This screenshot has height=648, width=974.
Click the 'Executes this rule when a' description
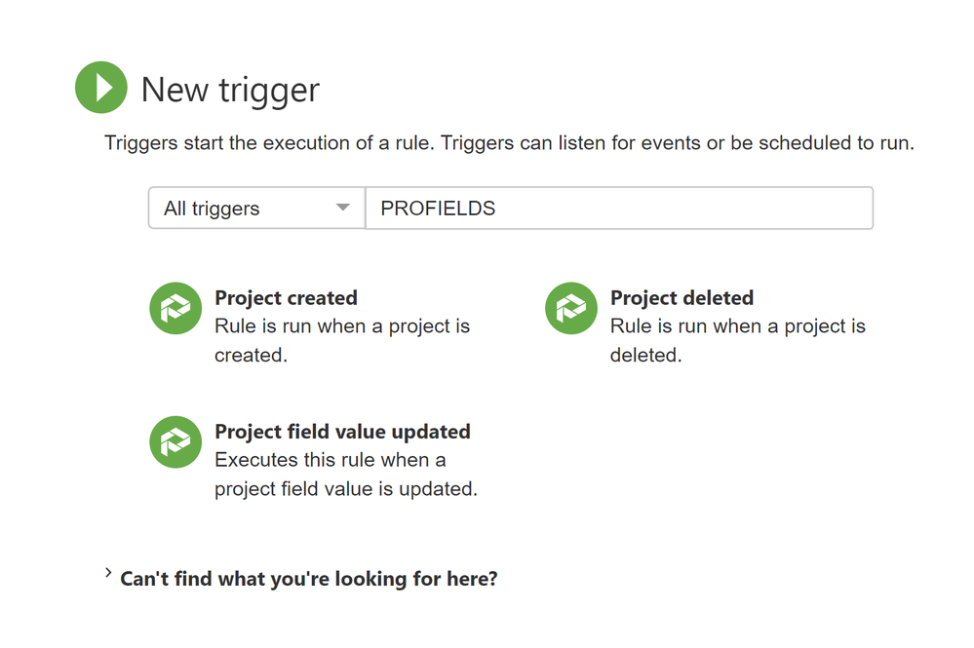pyautogui.click(x=331, y=460)
